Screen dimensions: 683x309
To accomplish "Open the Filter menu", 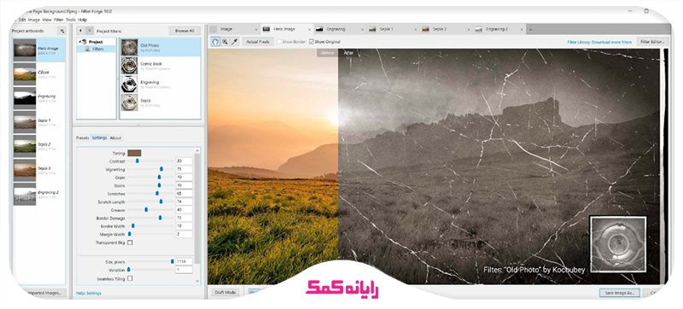I will 58,20.
